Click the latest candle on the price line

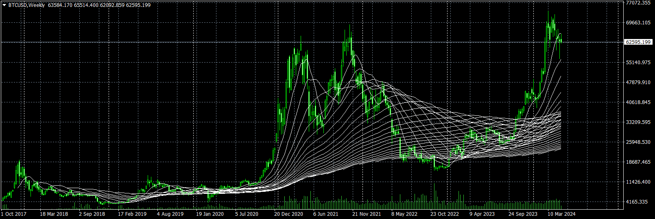point(561,40)
